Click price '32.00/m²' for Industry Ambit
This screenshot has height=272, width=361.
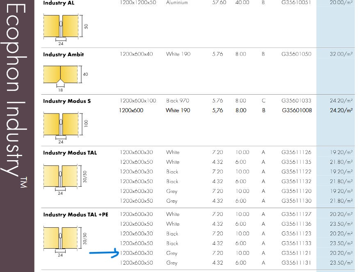pos(341,54)
